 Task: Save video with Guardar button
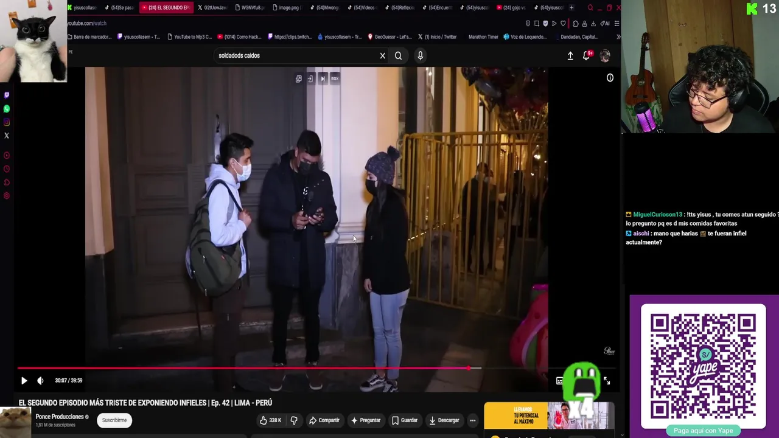coord(405,420)
